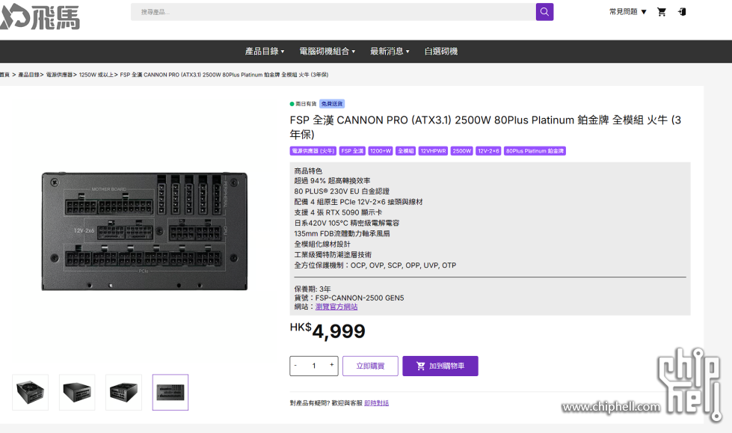The width and height of the screenshot is (732, 433).
Task: Select second product thumbnail
Action: pyautogui.click(x=77, y=393)
